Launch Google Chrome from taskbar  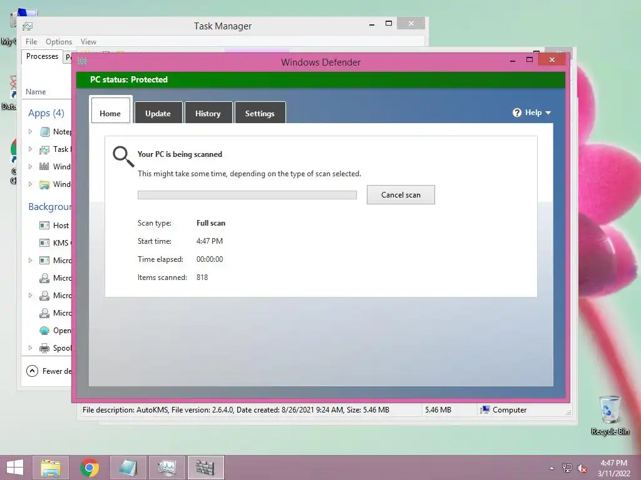[90, 467]
